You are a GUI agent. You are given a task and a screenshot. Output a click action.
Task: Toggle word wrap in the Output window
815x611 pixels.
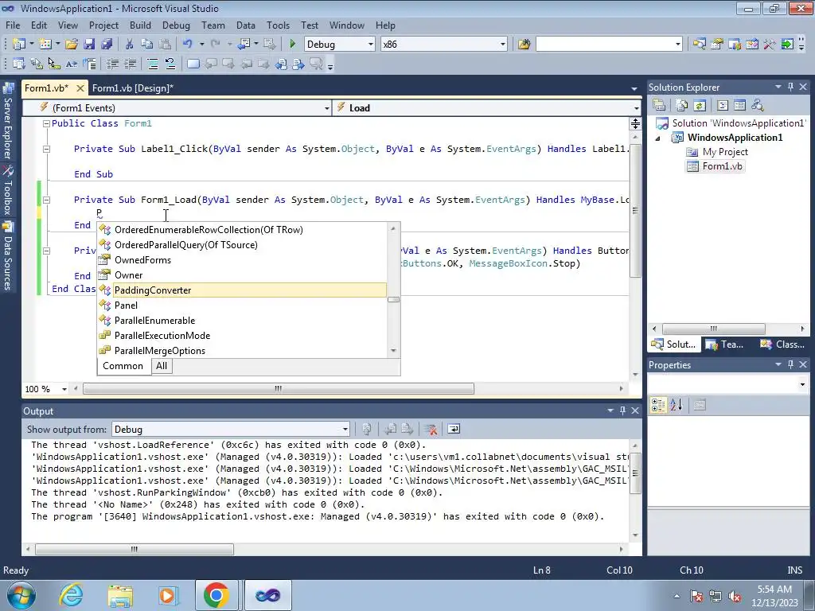click(453, 429)
